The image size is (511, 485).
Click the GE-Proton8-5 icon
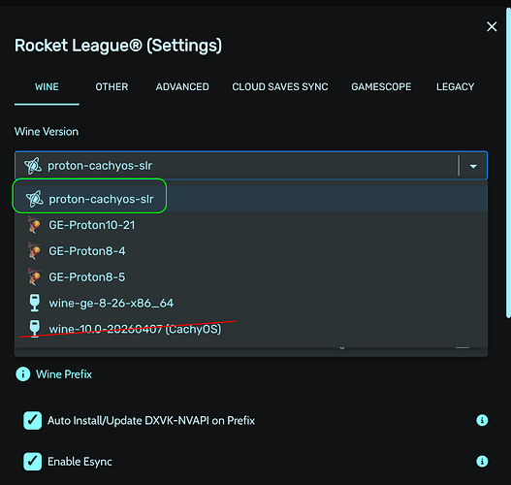pos(34,277)
